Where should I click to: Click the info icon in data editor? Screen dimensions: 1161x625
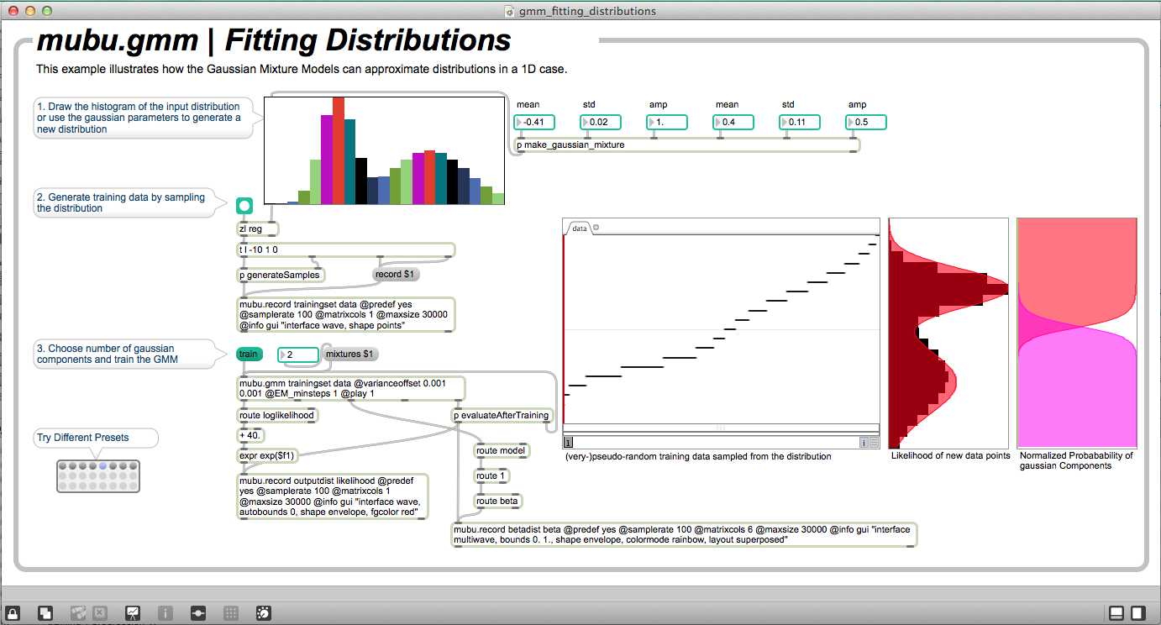click(863, 442)
